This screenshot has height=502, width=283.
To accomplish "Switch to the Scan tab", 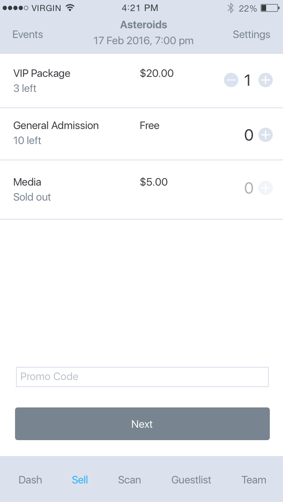I will (x=129, y=480).
